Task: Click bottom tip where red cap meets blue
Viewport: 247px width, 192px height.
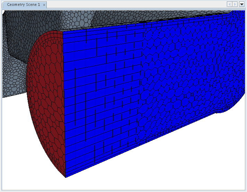Action: [x=66, y=177]
